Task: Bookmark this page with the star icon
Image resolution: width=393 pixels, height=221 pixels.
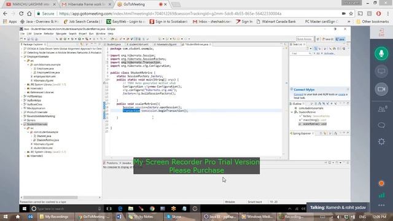Action: click(351, 14)
